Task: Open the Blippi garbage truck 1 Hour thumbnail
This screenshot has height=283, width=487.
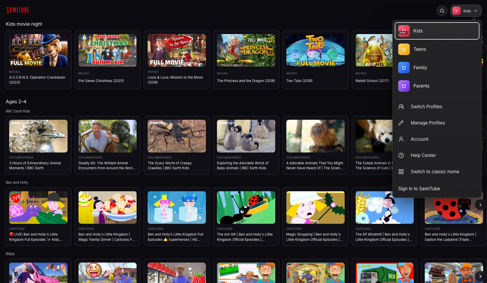Action: point(385,273)
